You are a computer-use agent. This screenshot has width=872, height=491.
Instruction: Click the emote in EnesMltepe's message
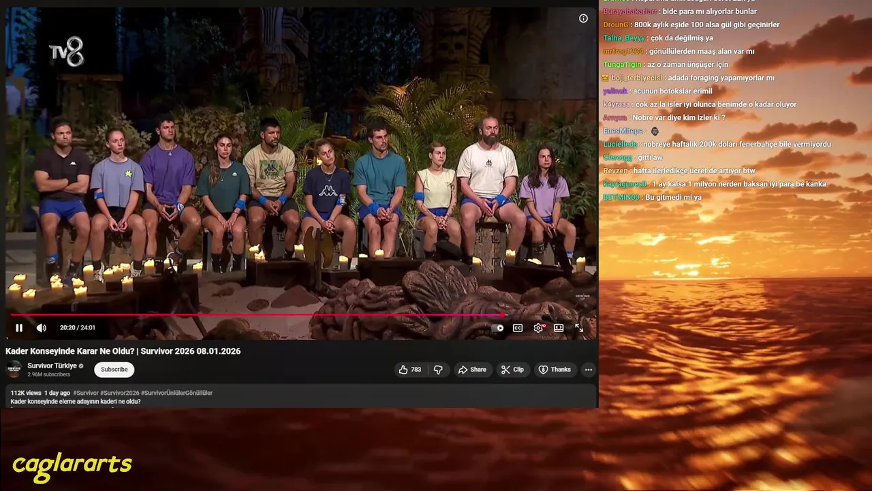click(x=655, y=131)
